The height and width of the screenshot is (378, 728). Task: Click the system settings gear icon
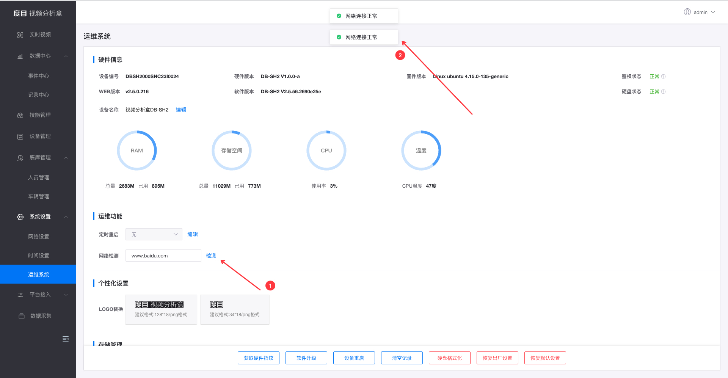click(20, 217)
